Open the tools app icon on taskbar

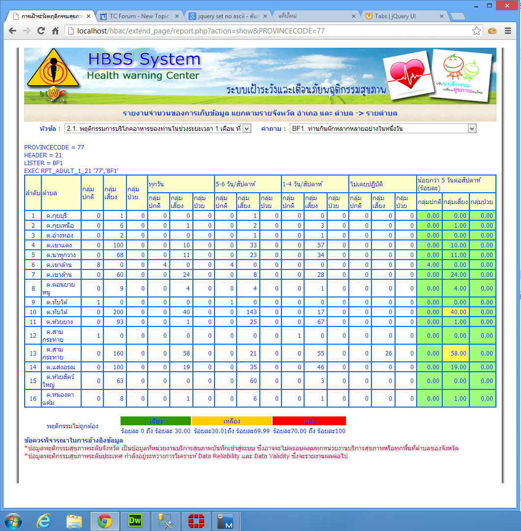(x=165, y=521)
